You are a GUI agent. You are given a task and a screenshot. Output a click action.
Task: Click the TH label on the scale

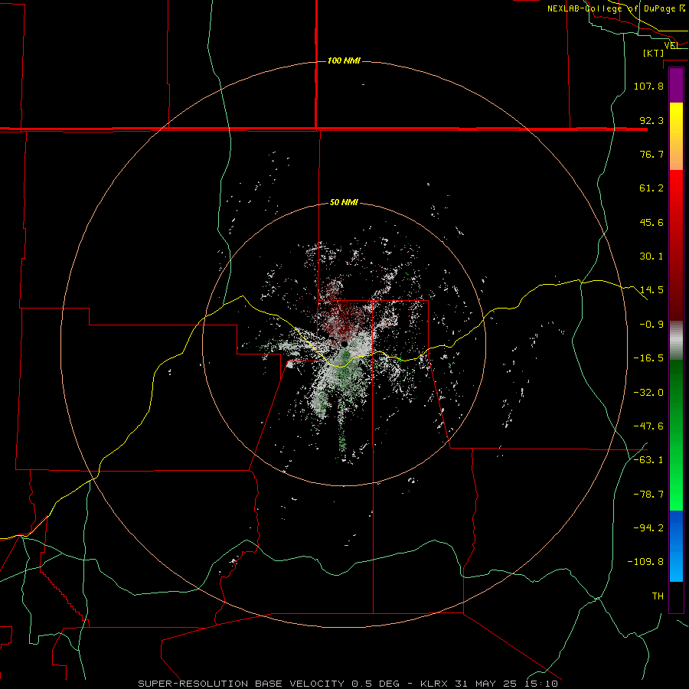pos(658,596)
